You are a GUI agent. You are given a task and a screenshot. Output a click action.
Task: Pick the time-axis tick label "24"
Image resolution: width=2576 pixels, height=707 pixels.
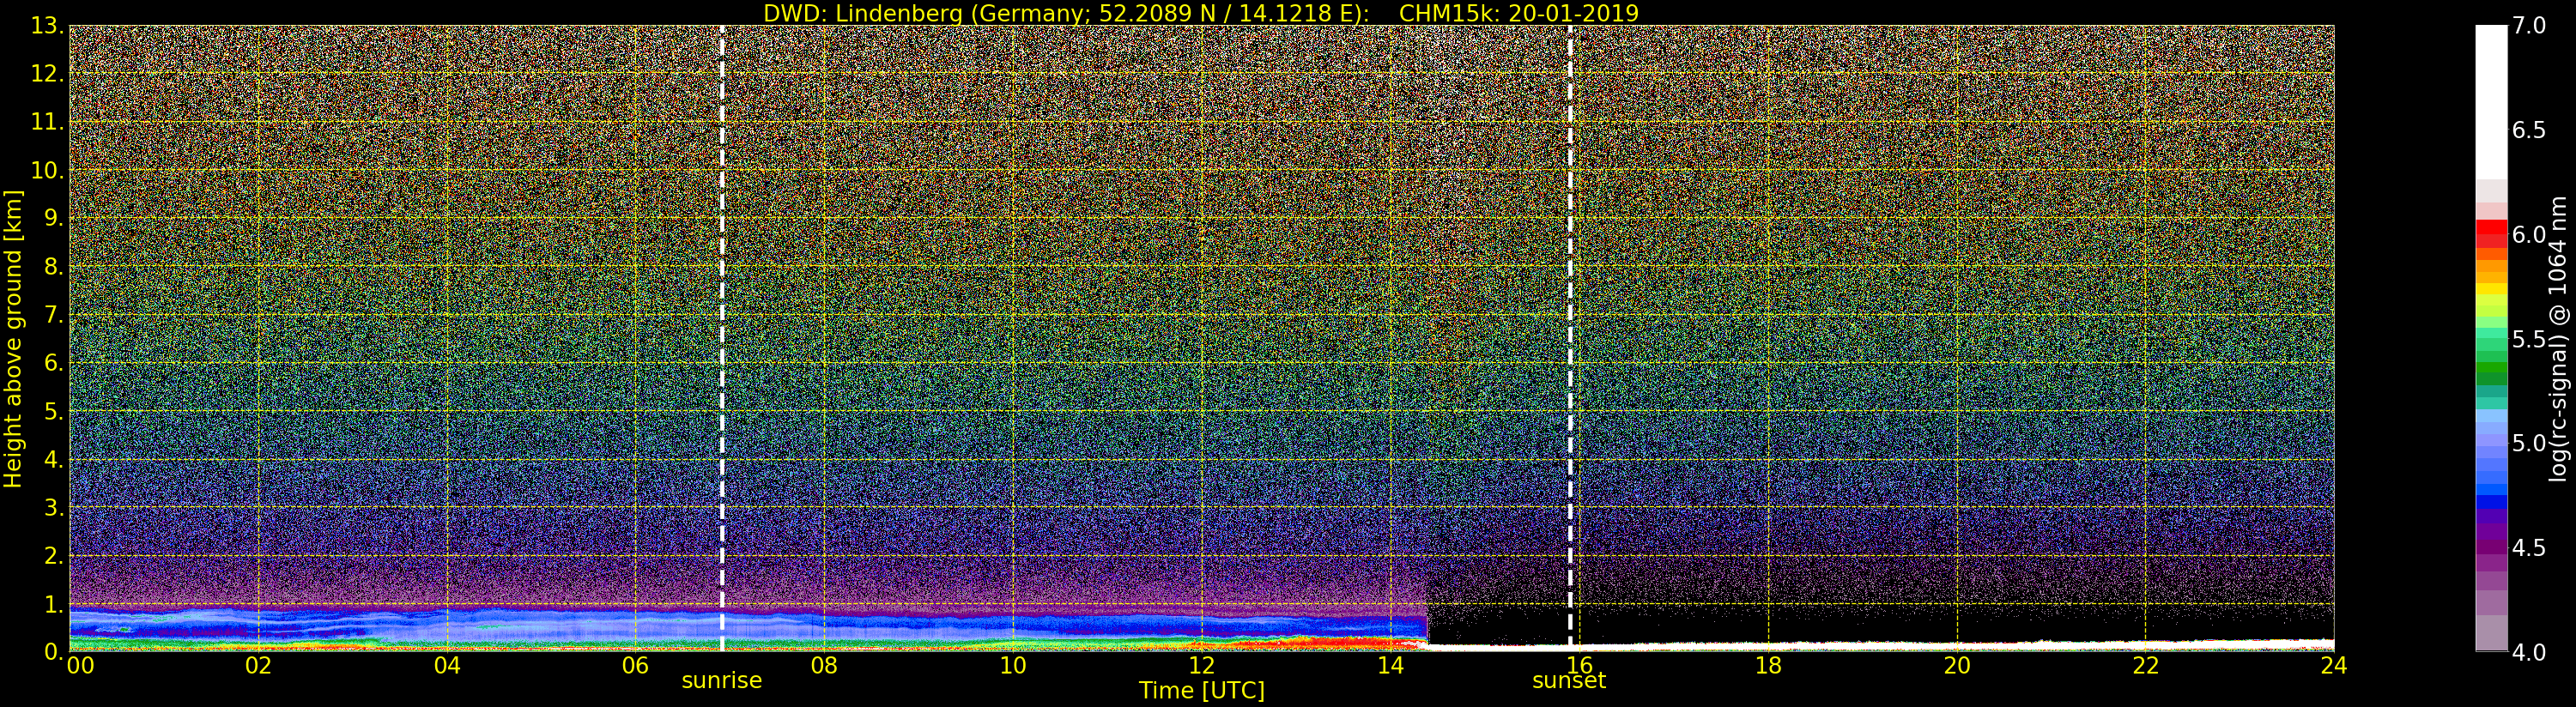coord(2334,665)
